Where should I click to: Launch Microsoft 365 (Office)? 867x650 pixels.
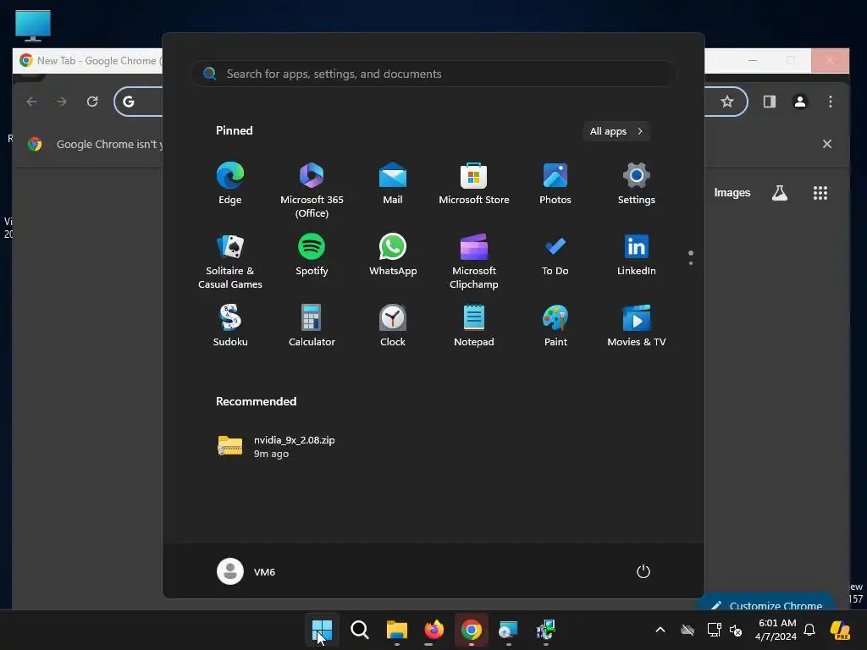click(312, 190)
